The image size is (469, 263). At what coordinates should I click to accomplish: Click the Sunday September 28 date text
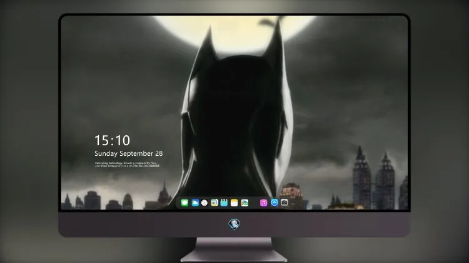tap(129, 153)
